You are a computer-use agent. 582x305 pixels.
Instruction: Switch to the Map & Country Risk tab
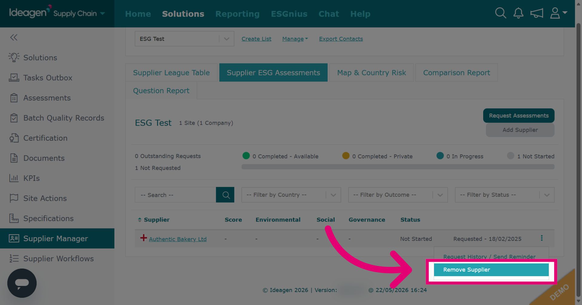pyautogui.click(x=371, y=73)
